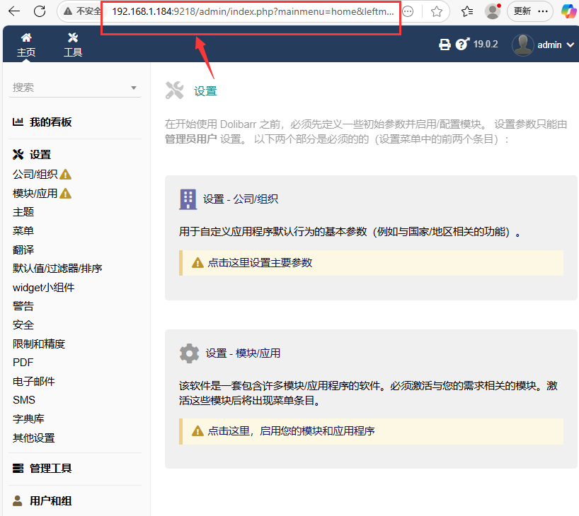Screen dimensions: 579x516
Task: Add page to favorites star icon
Action: [437, 12]
